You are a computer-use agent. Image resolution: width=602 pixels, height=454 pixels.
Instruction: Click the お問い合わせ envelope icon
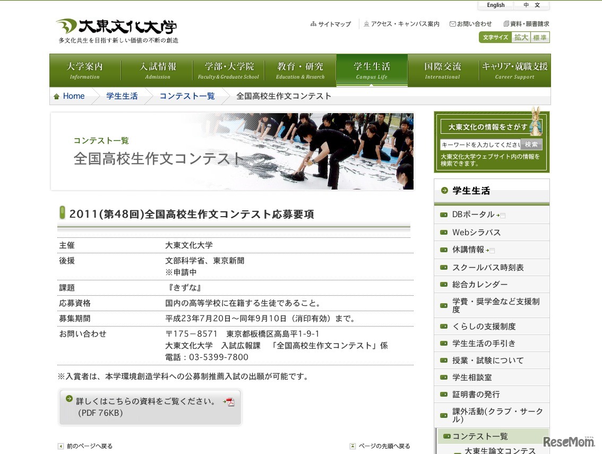coord(452,23)
